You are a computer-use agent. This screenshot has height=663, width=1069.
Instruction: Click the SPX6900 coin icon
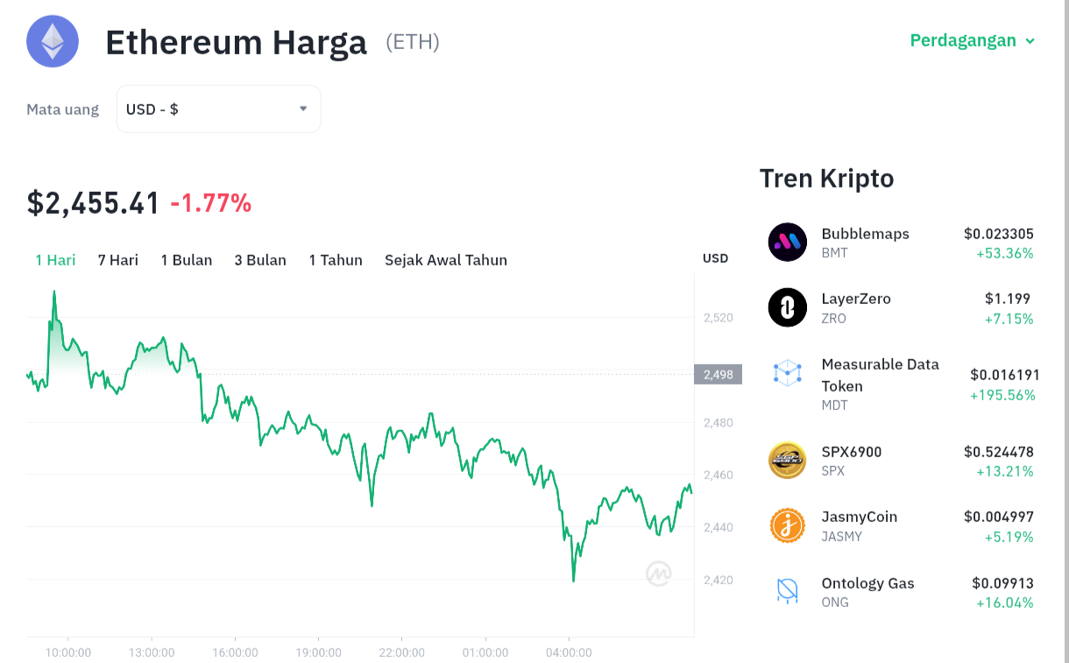click(x=787, y=460)
